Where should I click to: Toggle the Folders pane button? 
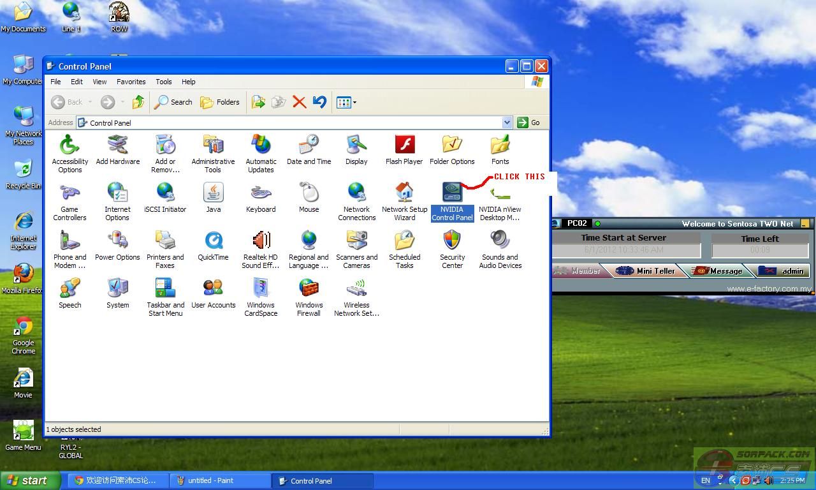tap(220, 102)
